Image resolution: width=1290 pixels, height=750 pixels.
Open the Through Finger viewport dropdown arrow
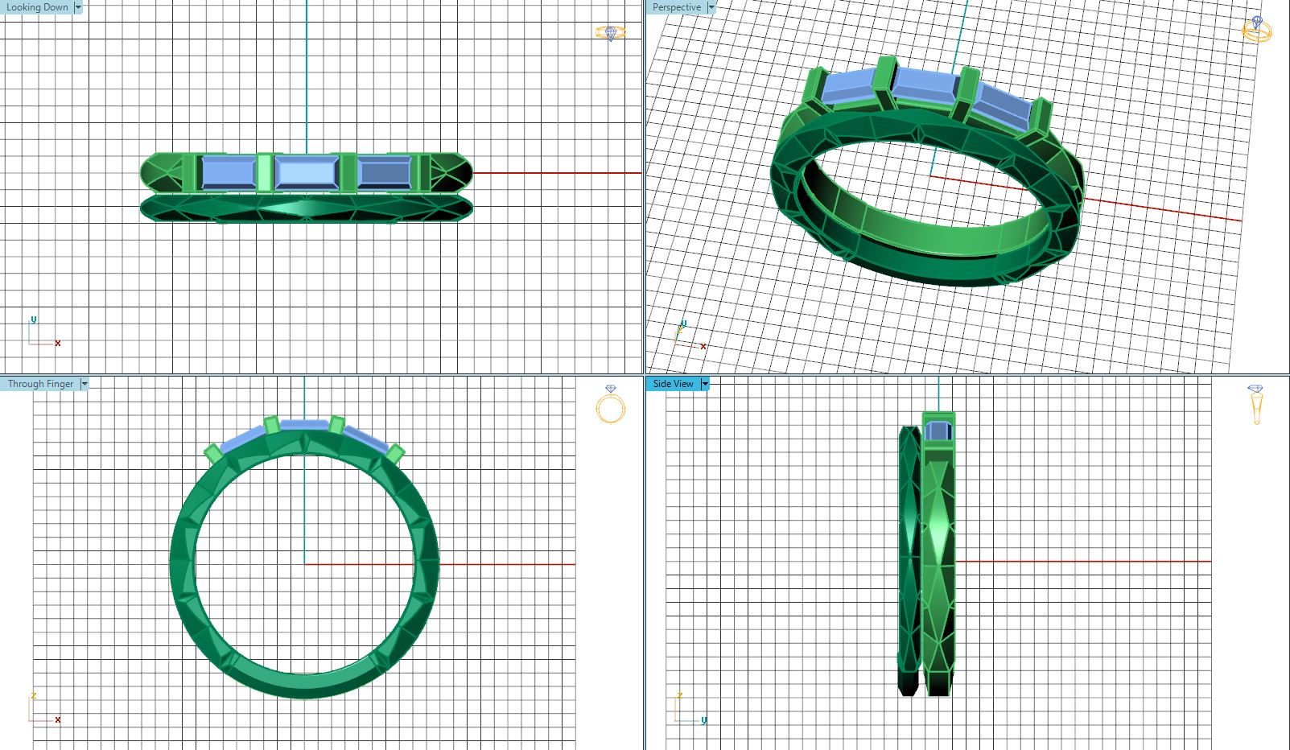(x=84, y=384)
